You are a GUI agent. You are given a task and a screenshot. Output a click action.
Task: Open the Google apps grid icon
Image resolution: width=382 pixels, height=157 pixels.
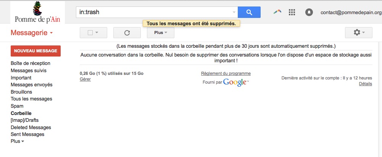292,12
